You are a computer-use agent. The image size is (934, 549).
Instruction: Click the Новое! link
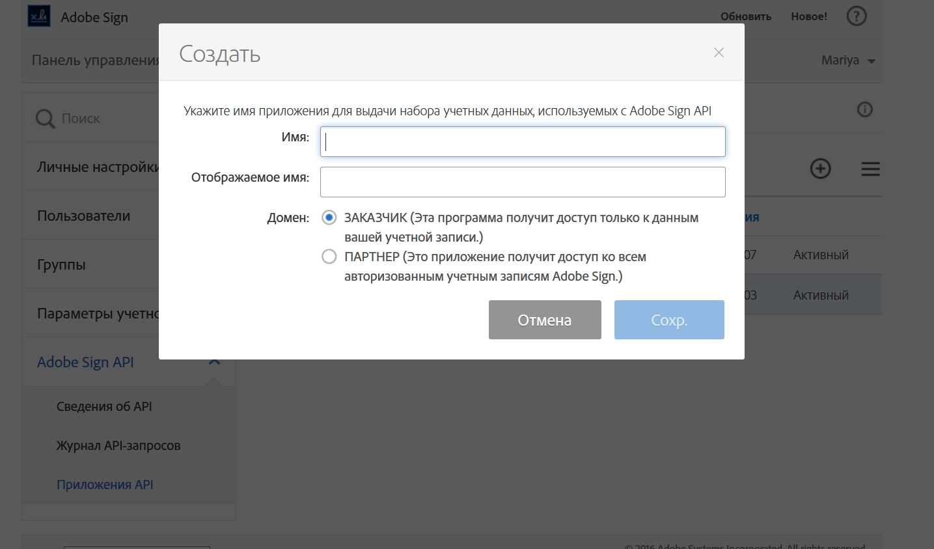pyautogui.click(x=809, y=16)
